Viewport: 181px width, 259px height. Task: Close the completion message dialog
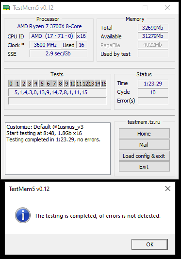coord(168,189)
